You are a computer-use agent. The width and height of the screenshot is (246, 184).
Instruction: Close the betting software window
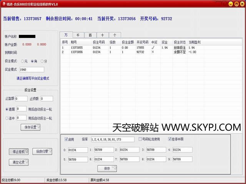[241, 3]
